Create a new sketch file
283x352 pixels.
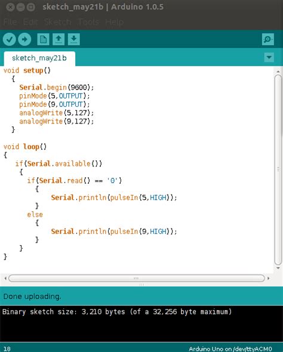coord(43,39)
